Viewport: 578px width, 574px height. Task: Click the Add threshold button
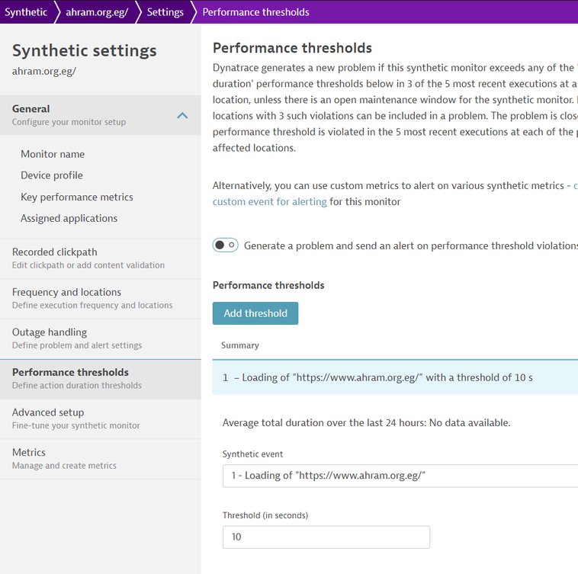point(255,313)
